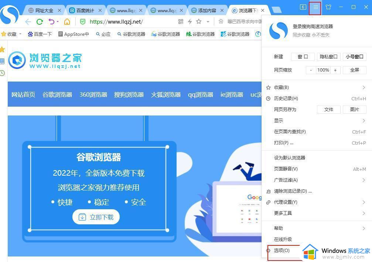Open a new 小号窗口
This screenshot has width=372, height=262.
click(354, 56)
